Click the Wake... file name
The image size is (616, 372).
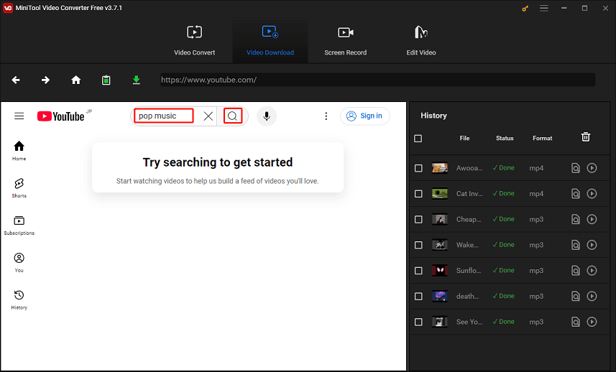point(467,245)
